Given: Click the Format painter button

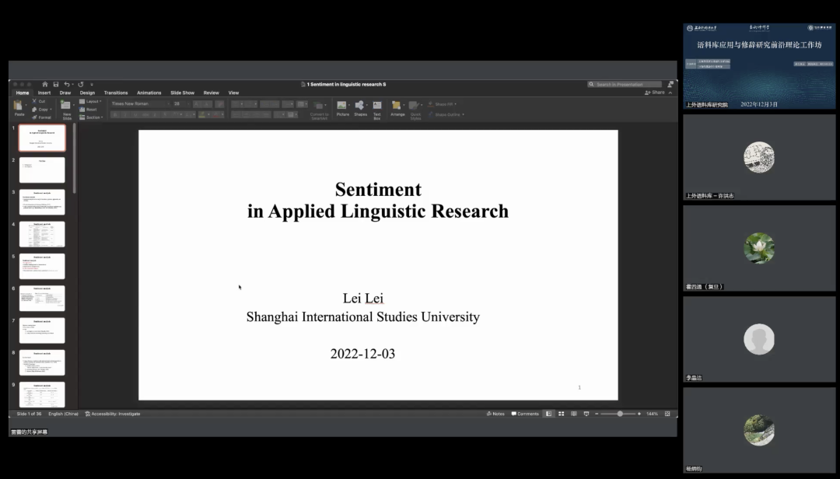Looking at the screenshot, I should (x=41, y=117).
